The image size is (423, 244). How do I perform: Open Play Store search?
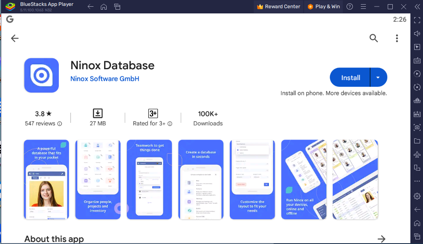pyautogui.click(x=373, y=38)
